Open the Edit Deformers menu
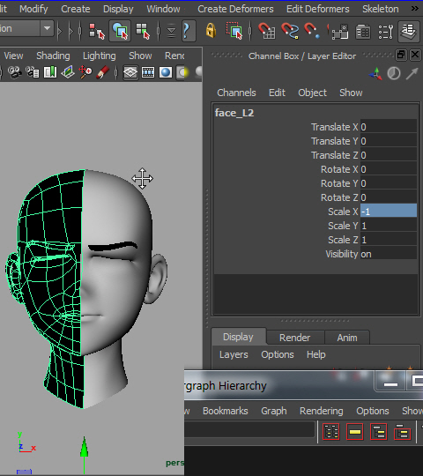Screen dimensions: 423x476 point(318,9)
